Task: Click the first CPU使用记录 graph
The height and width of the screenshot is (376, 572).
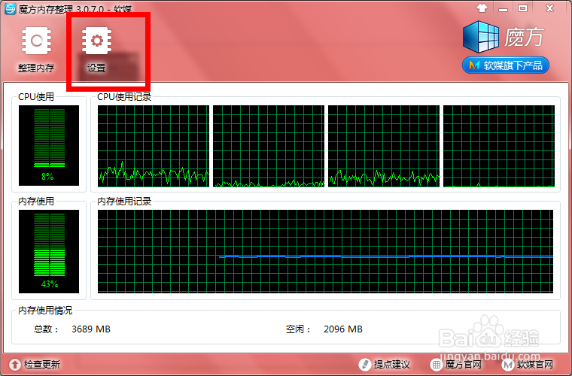Action: click(x=154, y=146)
